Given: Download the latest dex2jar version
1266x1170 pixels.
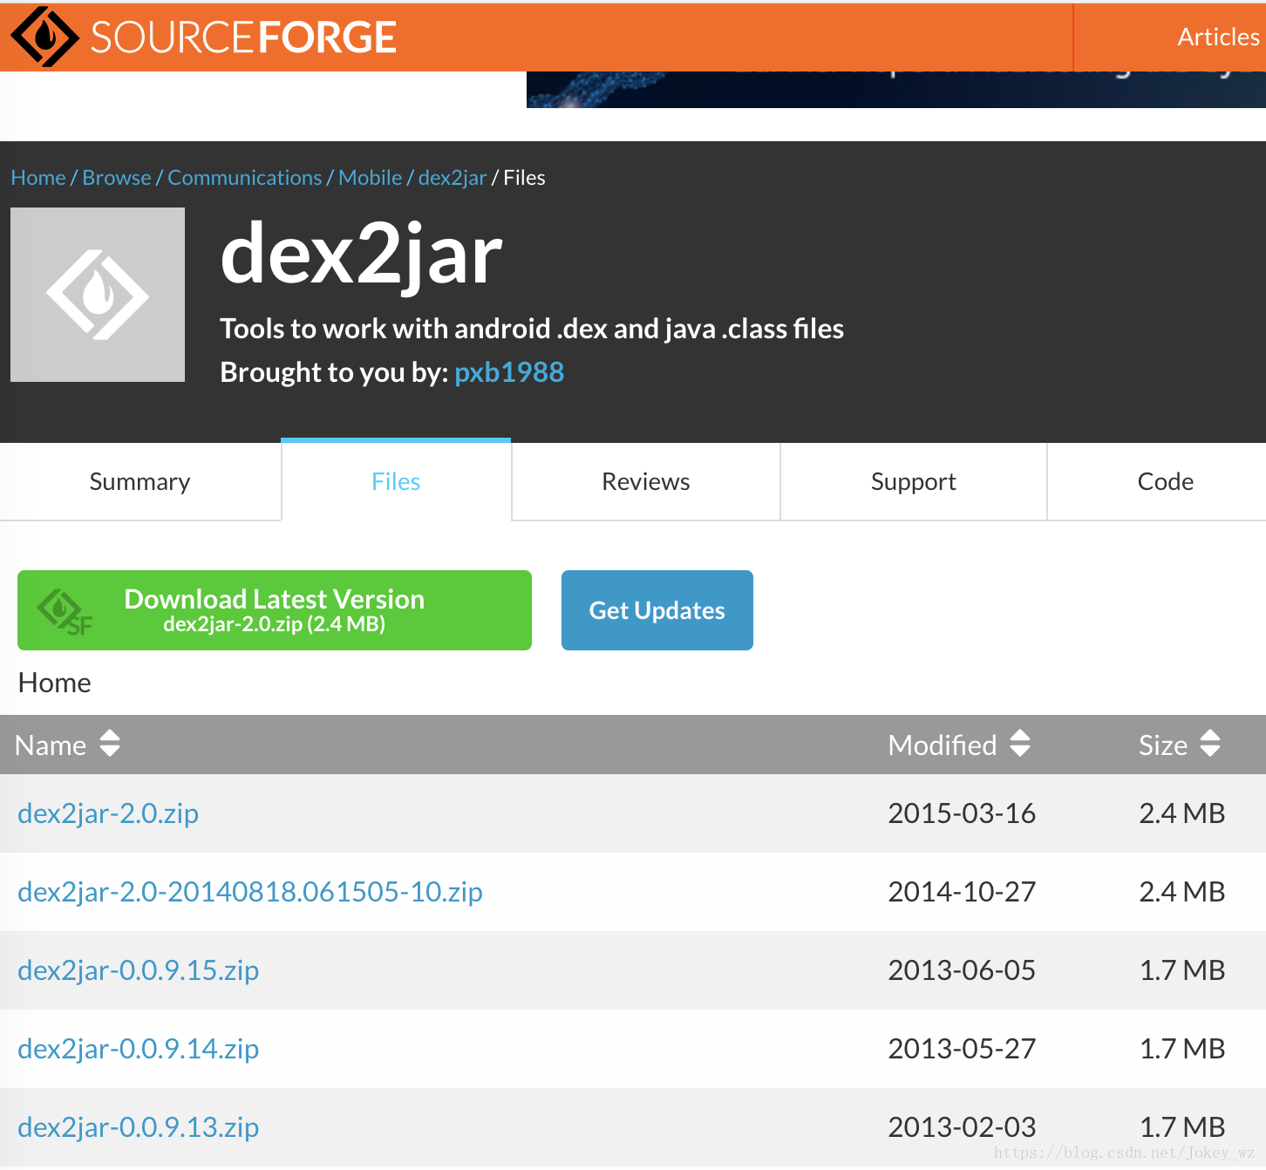Looking at the screenshot, I should pyautogui.click(x=275, y=609).
